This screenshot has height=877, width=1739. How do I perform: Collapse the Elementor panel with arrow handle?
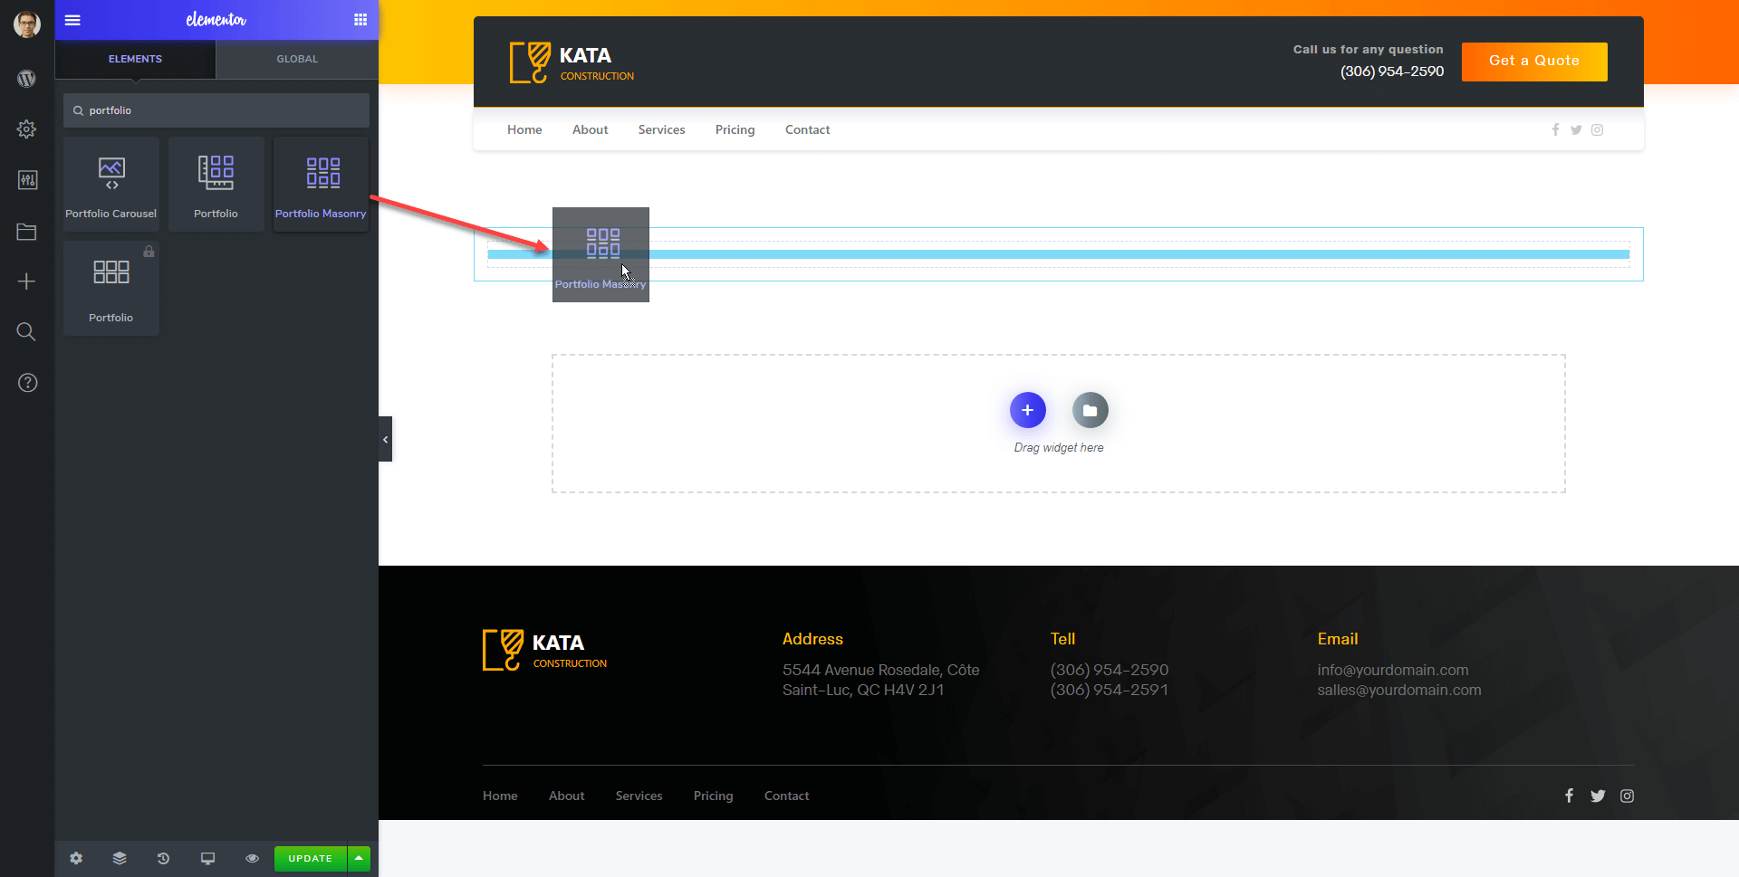coord(385,439)
